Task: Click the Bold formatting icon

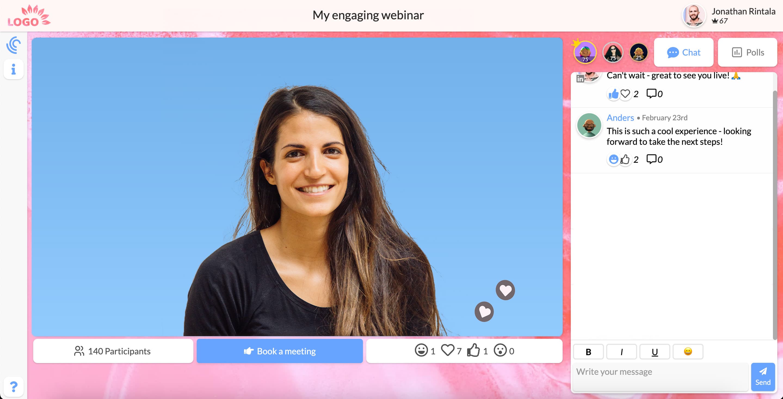Action: (x=589, y=351)
